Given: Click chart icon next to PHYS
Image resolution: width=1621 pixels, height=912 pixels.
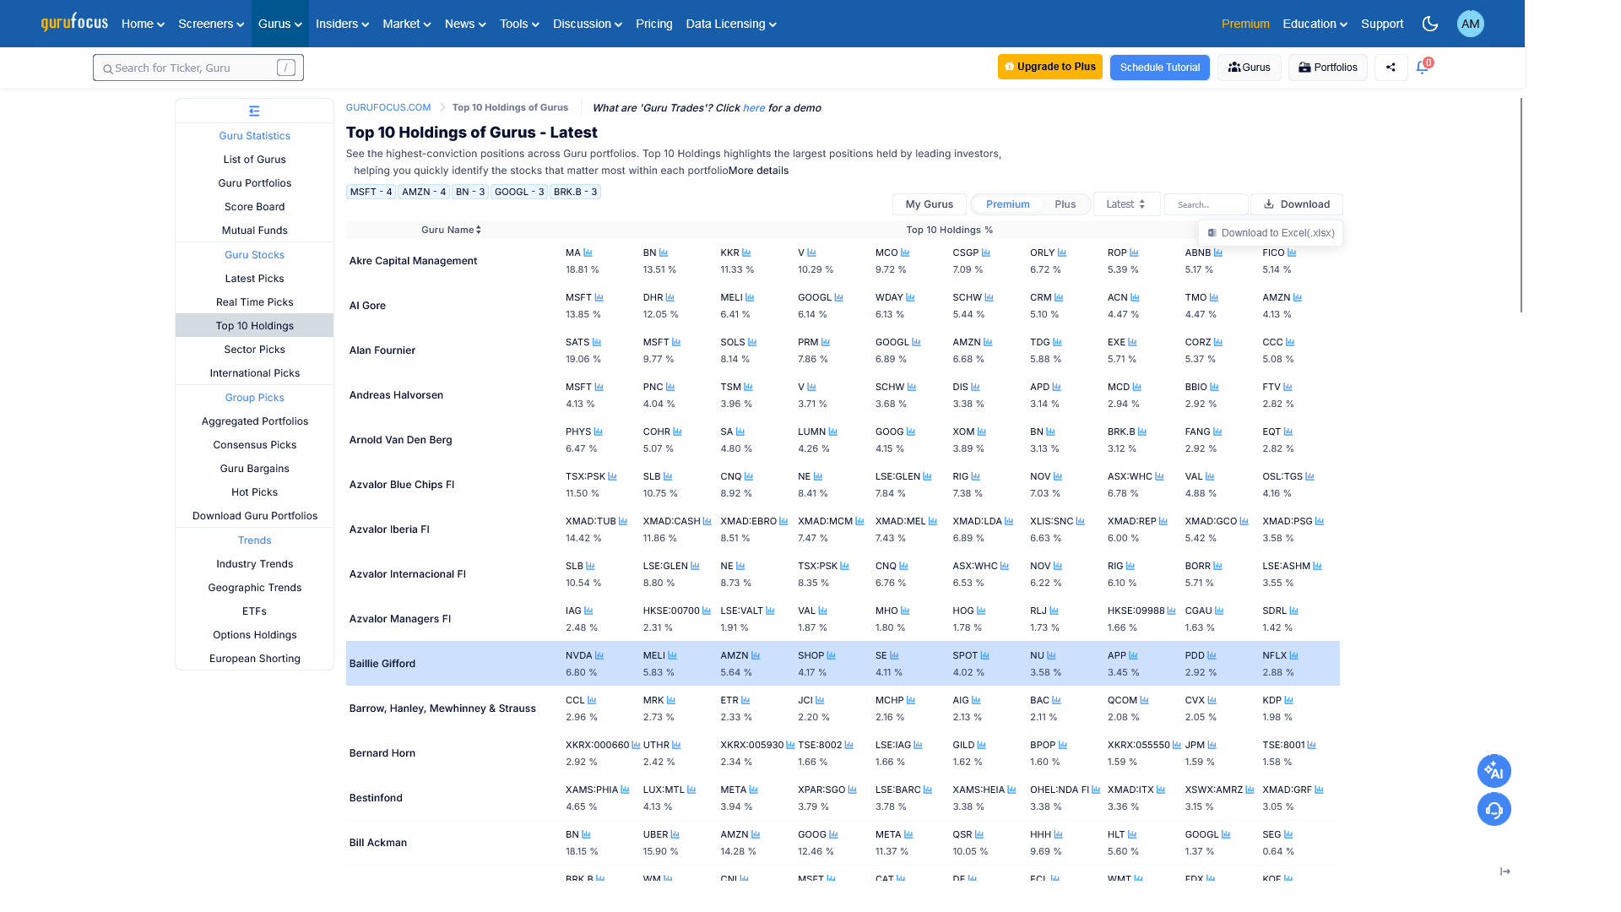Looking at the screenshot, I should pyautogui.click(x=598, y=432).
